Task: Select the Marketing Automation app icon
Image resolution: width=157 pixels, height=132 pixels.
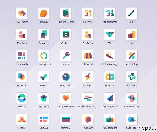Action: [x=88, y=98]
